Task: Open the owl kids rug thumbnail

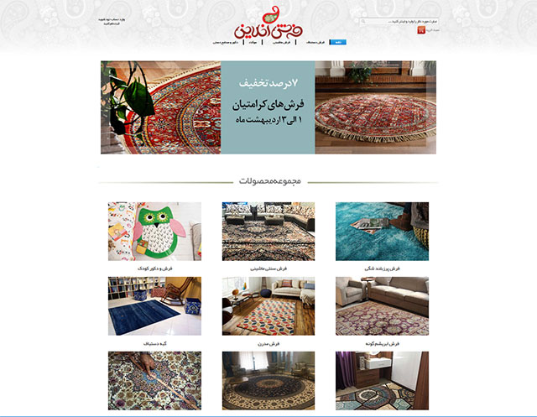Action: tap(154, 231)
